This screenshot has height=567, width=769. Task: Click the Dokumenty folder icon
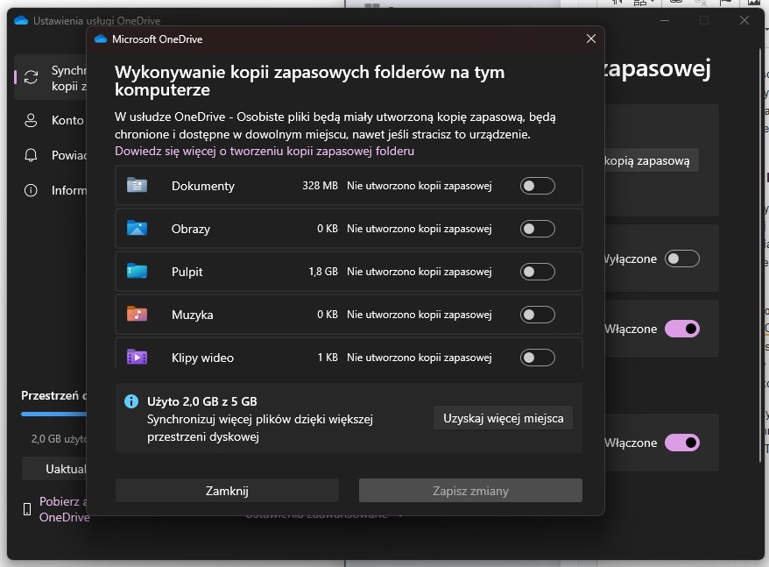[x=137, y=186]
